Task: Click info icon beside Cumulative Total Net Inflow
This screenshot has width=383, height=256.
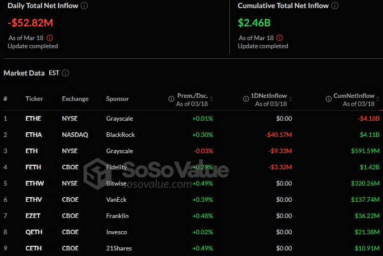Action: [335, 6]
